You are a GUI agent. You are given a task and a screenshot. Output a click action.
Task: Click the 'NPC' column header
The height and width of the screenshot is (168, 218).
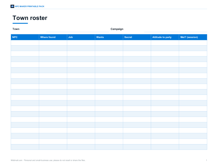[25, 37]
